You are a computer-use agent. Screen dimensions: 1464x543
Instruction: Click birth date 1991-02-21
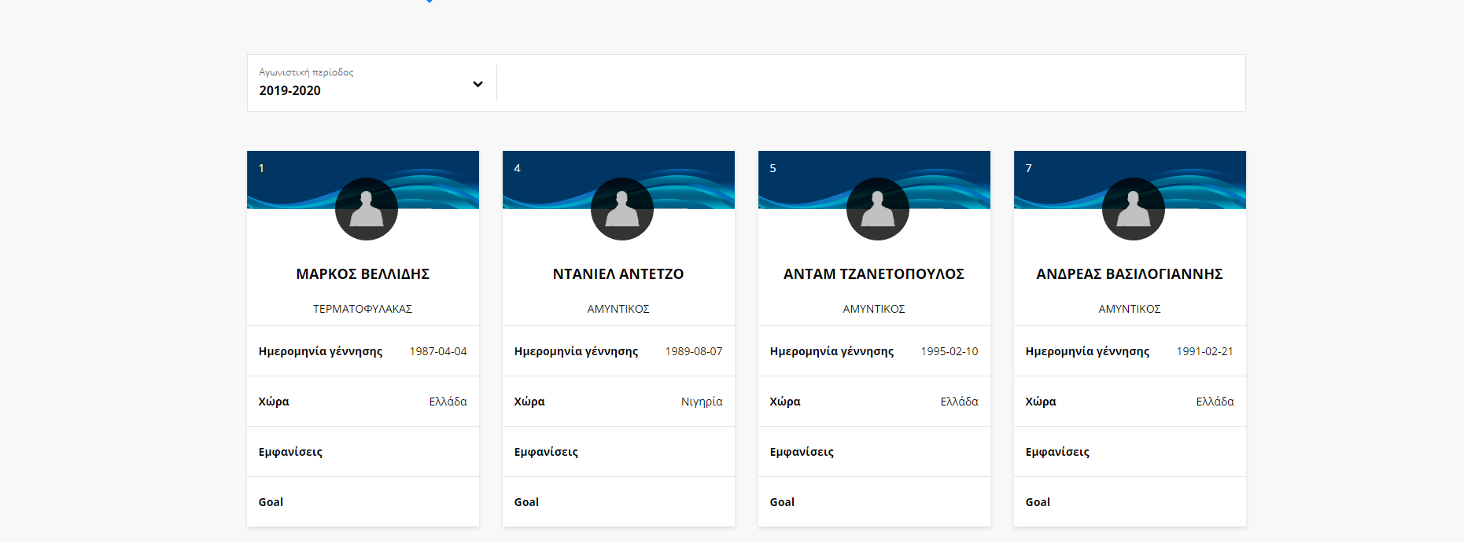(x=1205, y=351)
